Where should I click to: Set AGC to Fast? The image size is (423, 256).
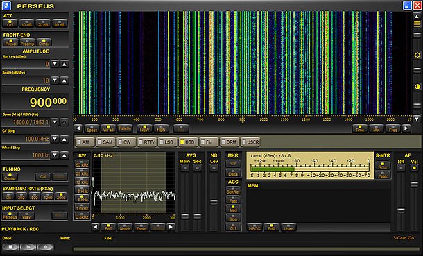pos(233,200)
